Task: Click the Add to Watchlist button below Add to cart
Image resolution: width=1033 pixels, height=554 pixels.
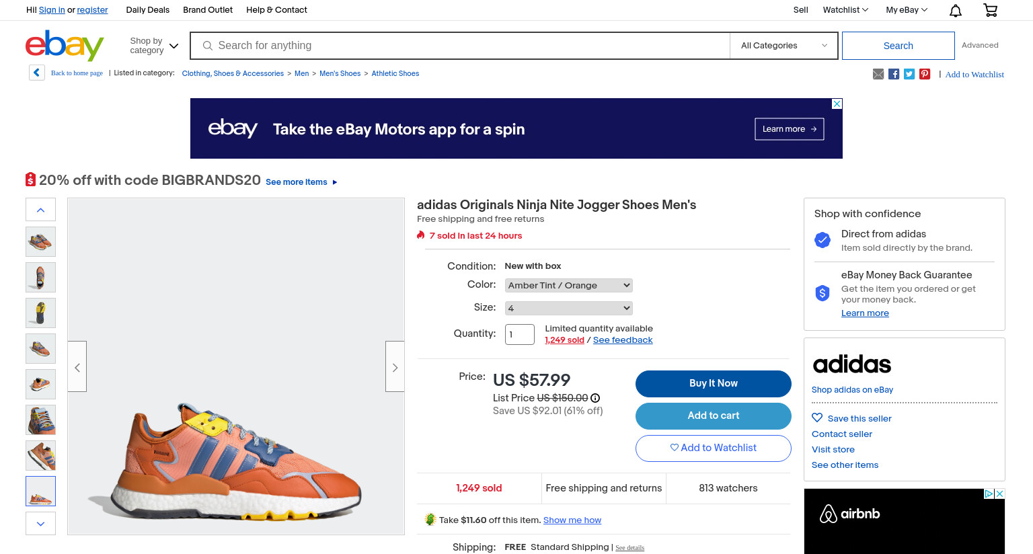Action: pyautogui.click(x=714, y=448)
